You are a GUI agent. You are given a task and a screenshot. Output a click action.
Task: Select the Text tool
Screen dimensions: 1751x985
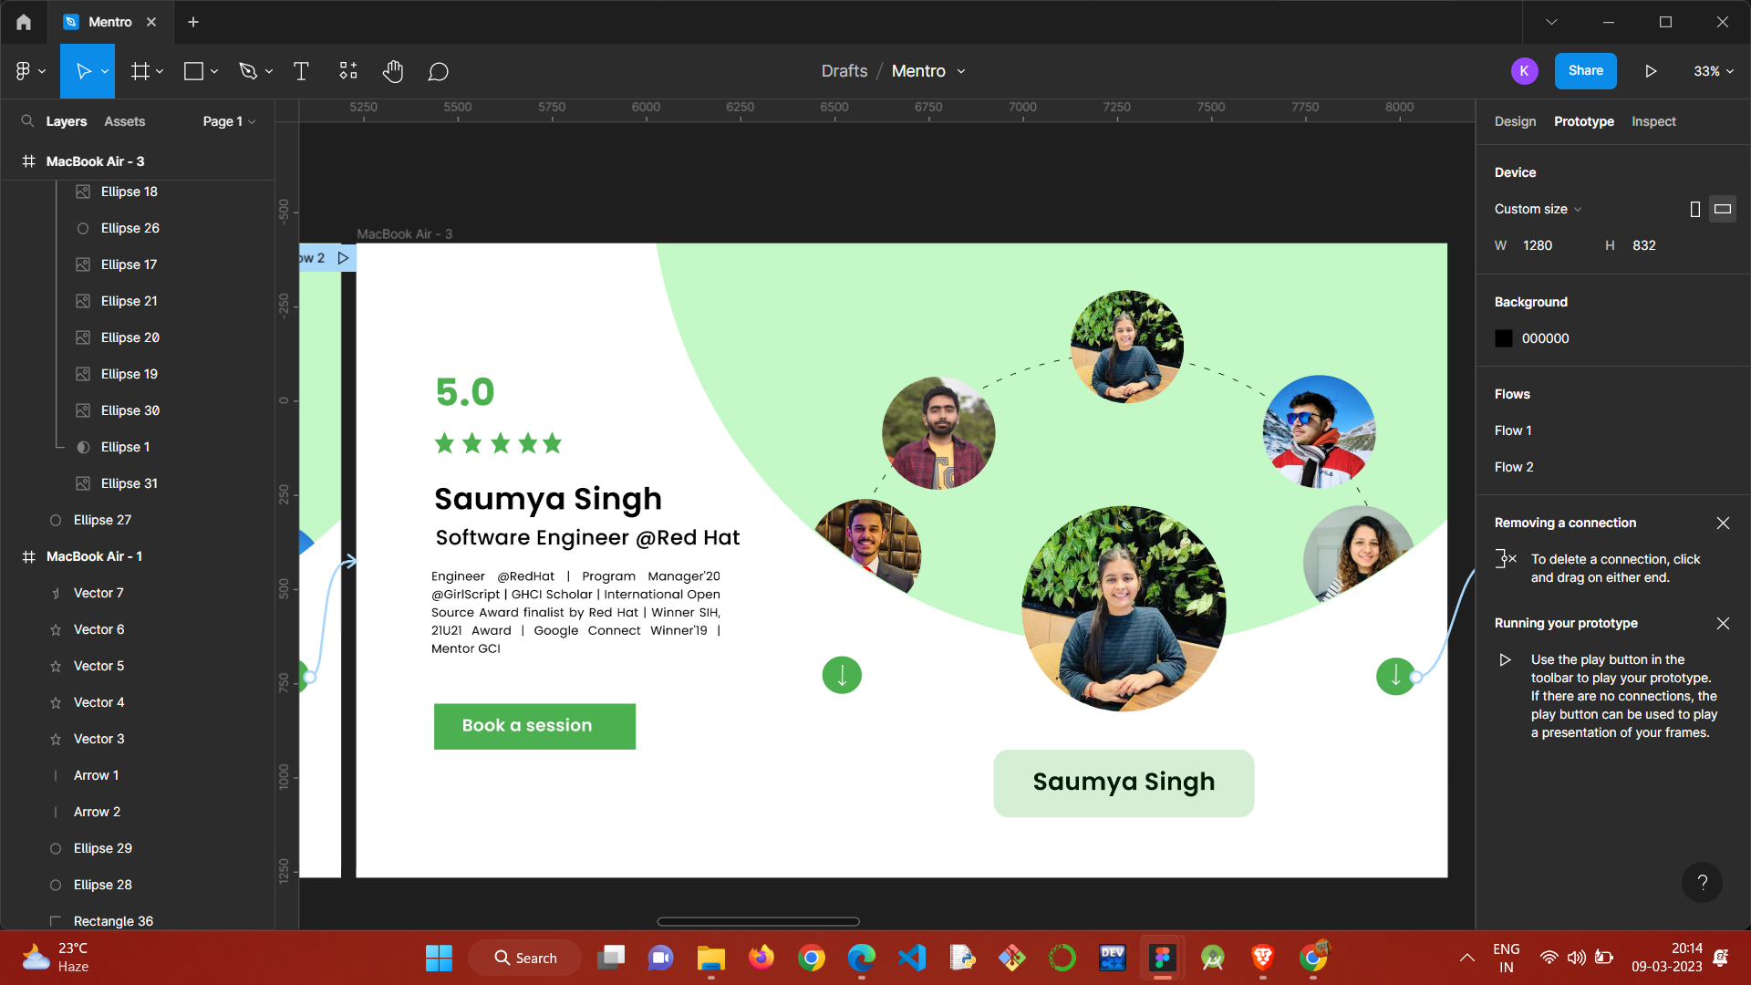301,71
